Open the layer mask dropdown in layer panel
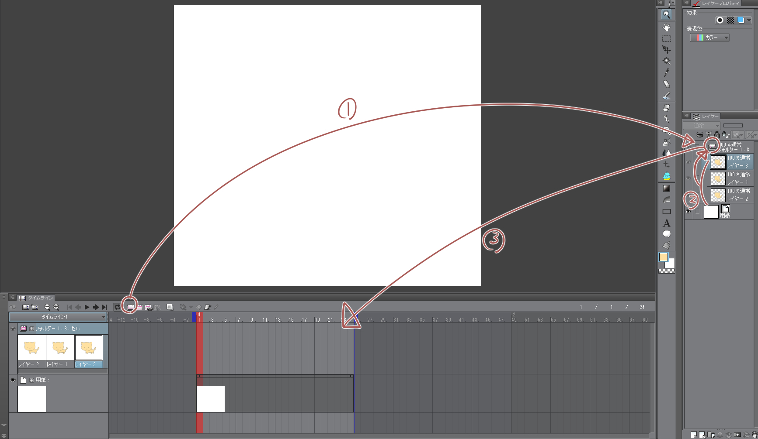This screenshot has height=439, width=758. click(738, 135)
